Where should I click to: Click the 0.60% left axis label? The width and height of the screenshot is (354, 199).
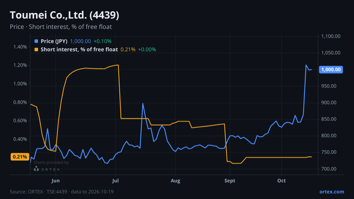[20, 121]
